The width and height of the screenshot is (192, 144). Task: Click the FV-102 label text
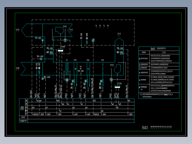[x=40, y=56]
